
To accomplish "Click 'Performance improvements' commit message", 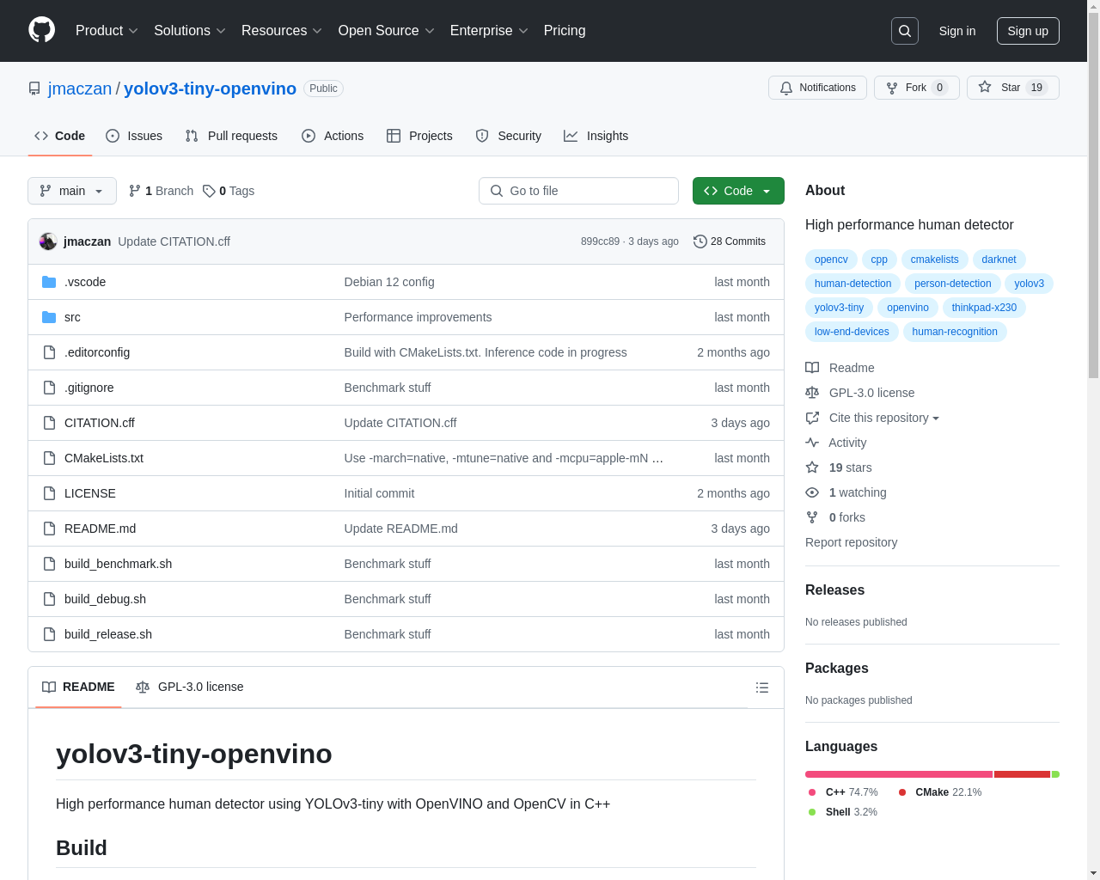I will pyautogui.click(x=418, y=317).
